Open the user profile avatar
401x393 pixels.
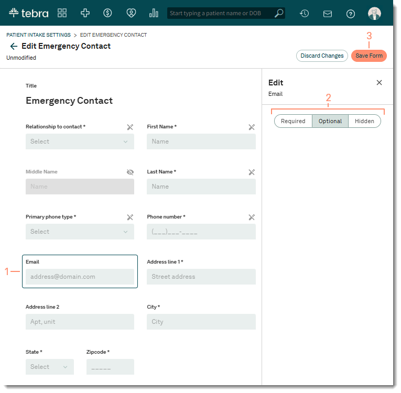[374, 13]
